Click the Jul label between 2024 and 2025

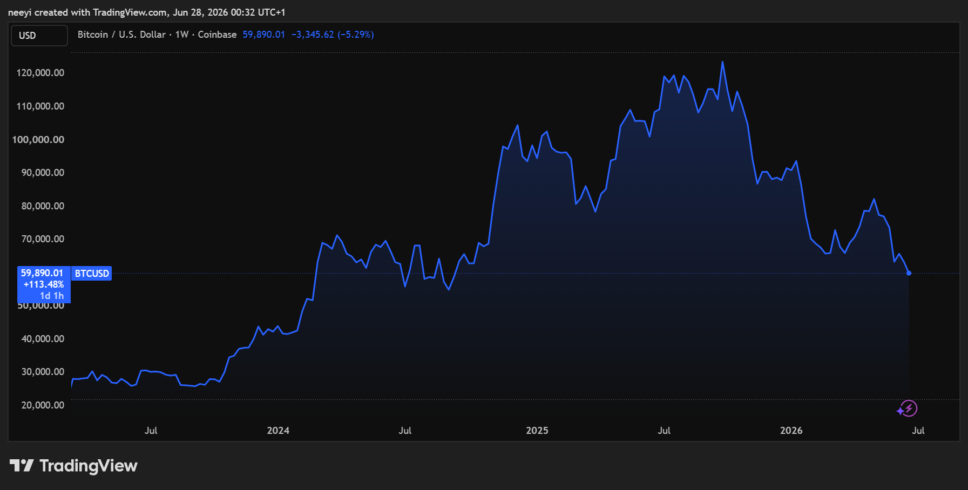[x=405, y=431]
